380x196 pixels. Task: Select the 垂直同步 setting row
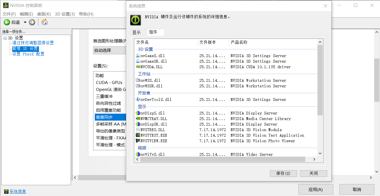point(110,117)
